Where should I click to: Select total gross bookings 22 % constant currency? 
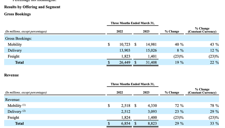coord(214,62)
